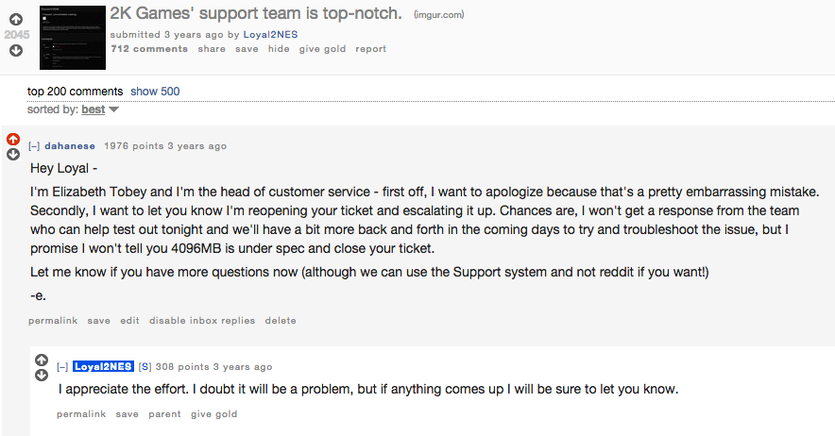The image size is (835, 436).
Task: Disable inbox replies on dahanese's comment
Action: point(202,321)
